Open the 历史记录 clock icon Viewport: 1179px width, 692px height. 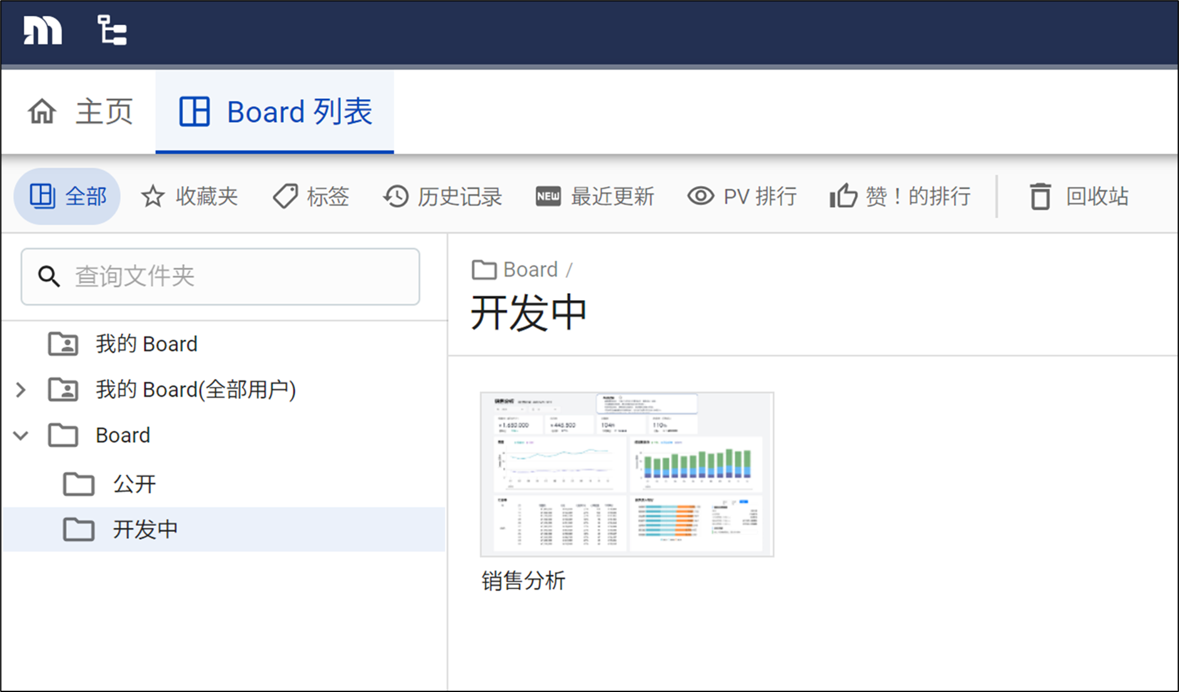[396, 197]
